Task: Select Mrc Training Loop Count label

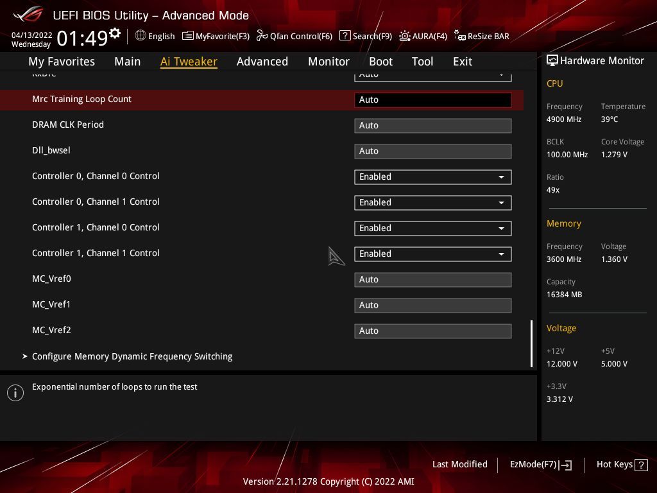Action: pos(81,99)
